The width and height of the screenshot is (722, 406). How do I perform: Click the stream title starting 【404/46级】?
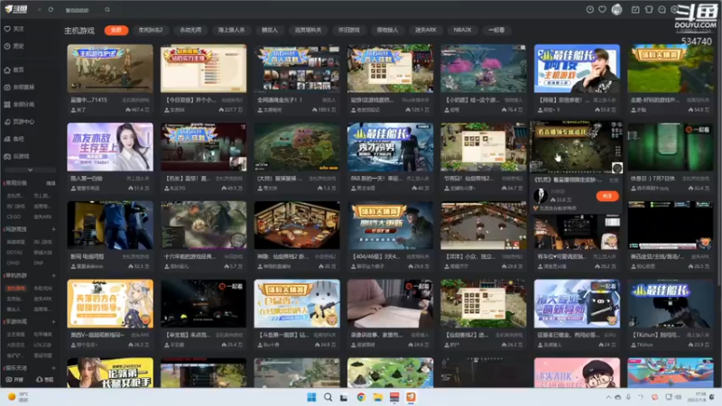pos(376,256)
